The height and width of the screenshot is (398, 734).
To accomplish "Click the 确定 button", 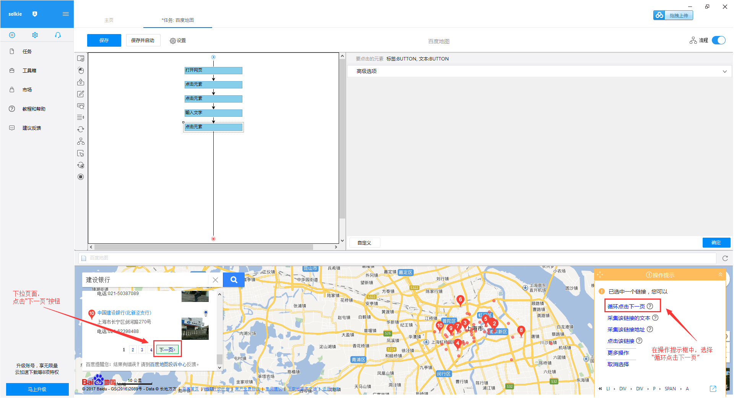I will tap(716, 243).
